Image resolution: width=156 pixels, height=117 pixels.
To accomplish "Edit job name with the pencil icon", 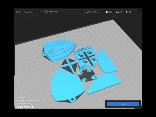I will pyautogui.click(x=18, y=100).
